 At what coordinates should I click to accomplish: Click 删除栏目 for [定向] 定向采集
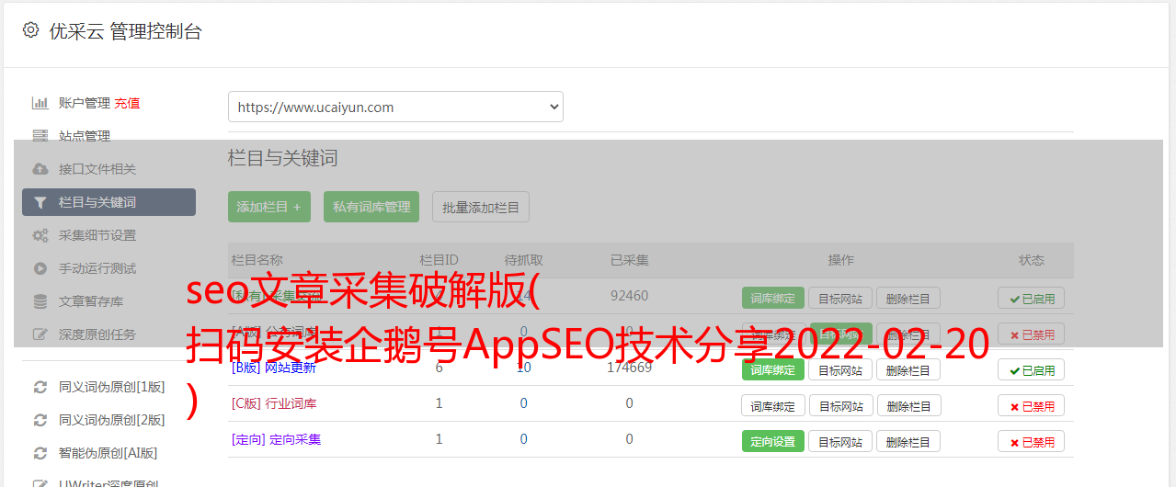(908, 441)
